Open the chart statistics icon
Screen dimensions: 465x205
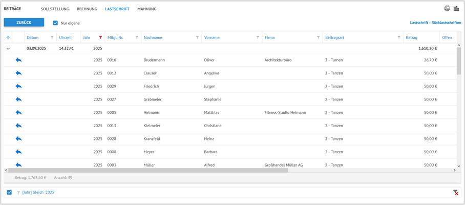point(456,9)
